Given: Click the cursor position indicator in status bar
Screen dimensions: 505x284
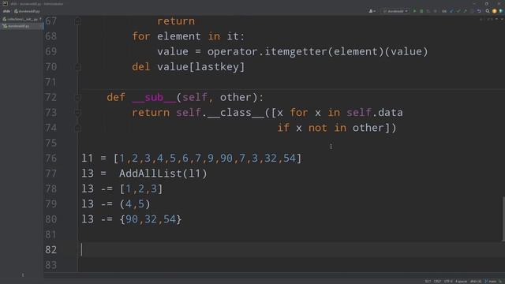Looking at the screenshot, I should tap(428, 282).
